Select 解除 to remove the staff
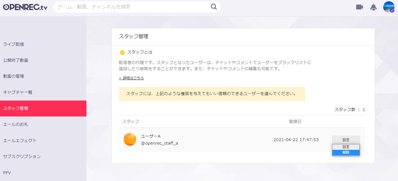The width and height of the screenshot is (398, 181). (346, 152)
